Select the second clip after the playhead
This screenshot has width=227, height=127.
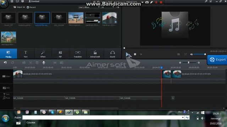[166, 74]
